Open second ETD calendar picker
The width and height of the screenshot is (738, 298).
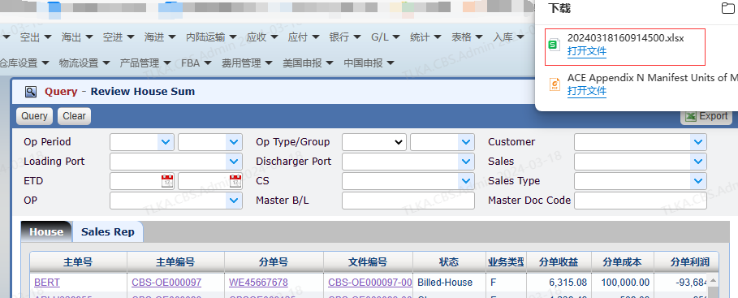tap(235, 181)
